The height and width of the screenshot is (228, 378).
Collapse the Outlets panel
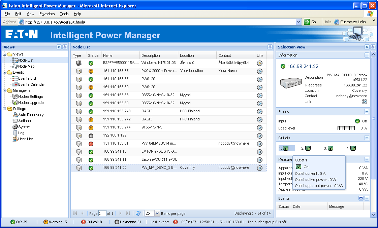pyautogui.click(x=367, y=138)
